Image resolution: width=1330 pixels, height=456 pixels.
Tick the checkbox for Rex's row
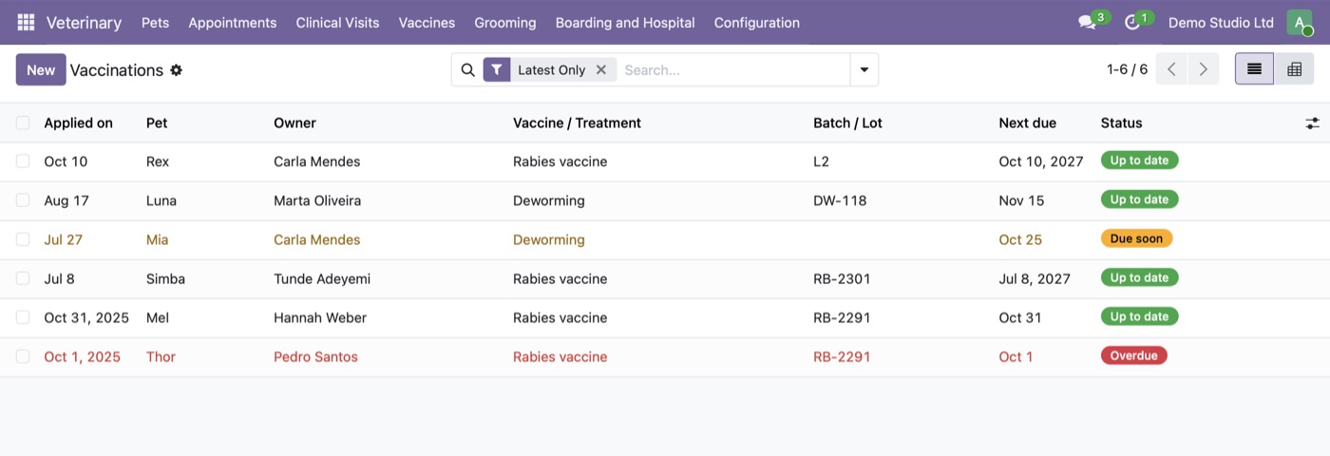pos(23,161)
